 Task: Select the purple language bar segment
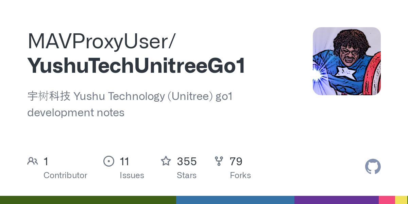click(336, 200)
